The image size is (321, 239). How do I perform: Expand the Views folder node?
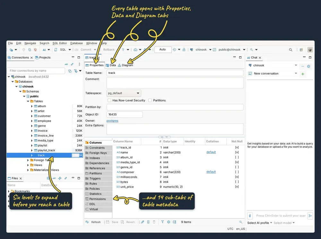(28, 165)
